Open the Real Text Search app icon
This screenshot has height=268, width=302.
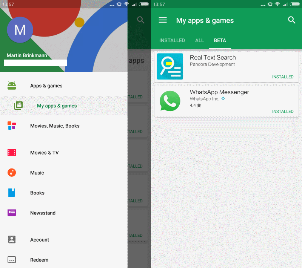click(170, 66)
